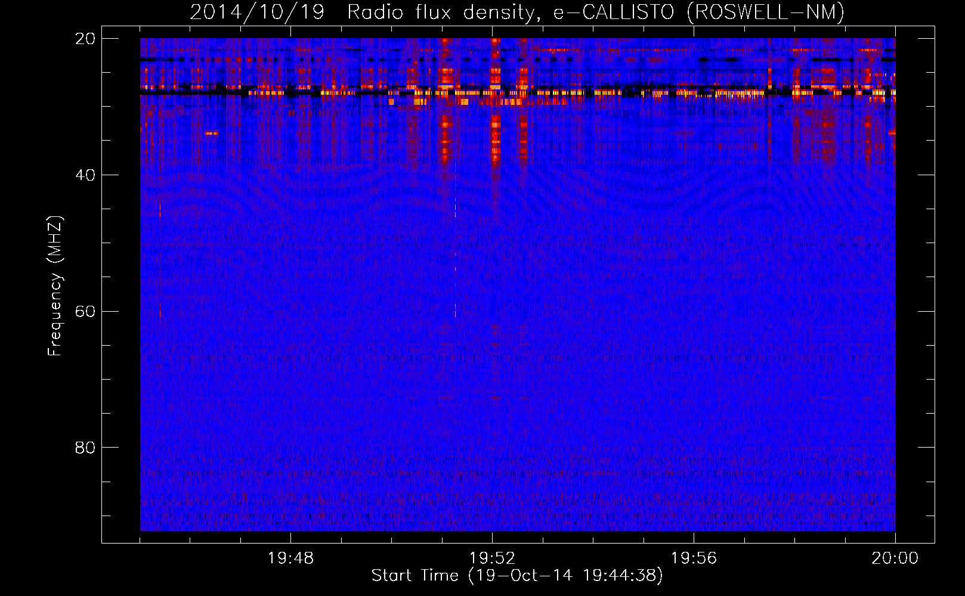Click the 'Start Time (19-Oct-14 19:44:38)' label
Screen dimensions: 965x596
coord(517,576)
